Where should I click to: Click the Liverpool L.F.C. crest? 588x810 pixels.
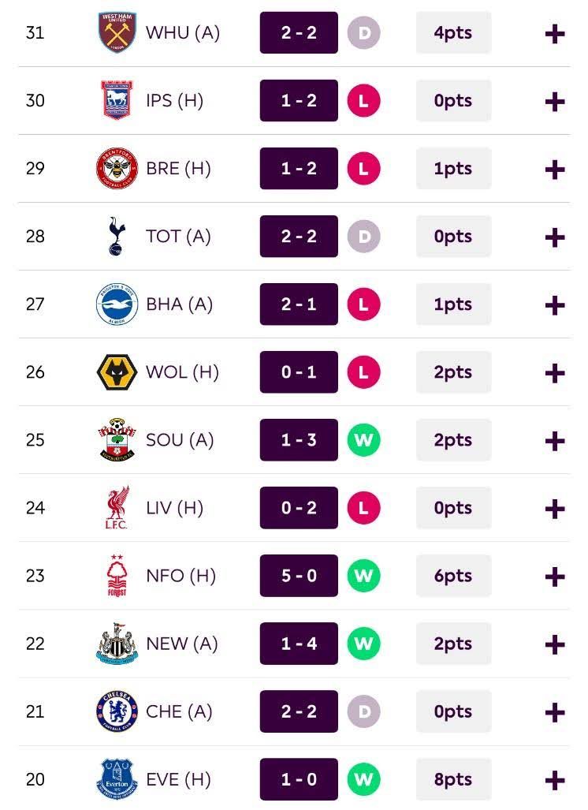(117, 508)
